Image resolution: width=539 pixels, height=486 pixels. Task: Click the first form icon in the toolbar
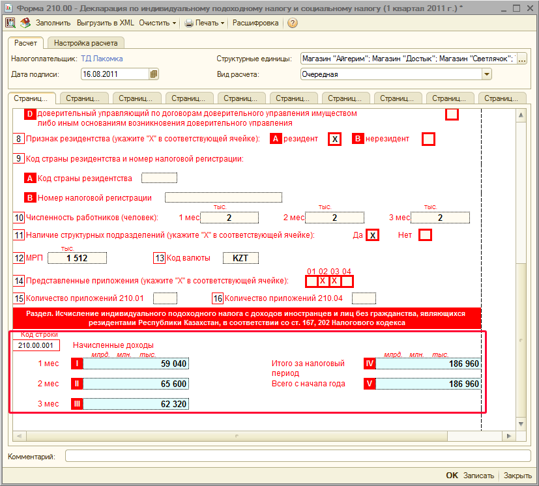pyautogui.click(x=10, y=23)
